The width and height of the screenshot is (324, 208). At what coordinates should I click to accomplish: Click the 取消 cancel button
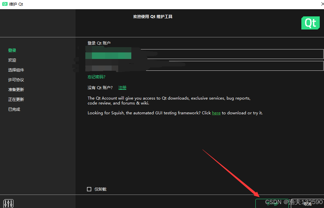click(x=307, y=203)
